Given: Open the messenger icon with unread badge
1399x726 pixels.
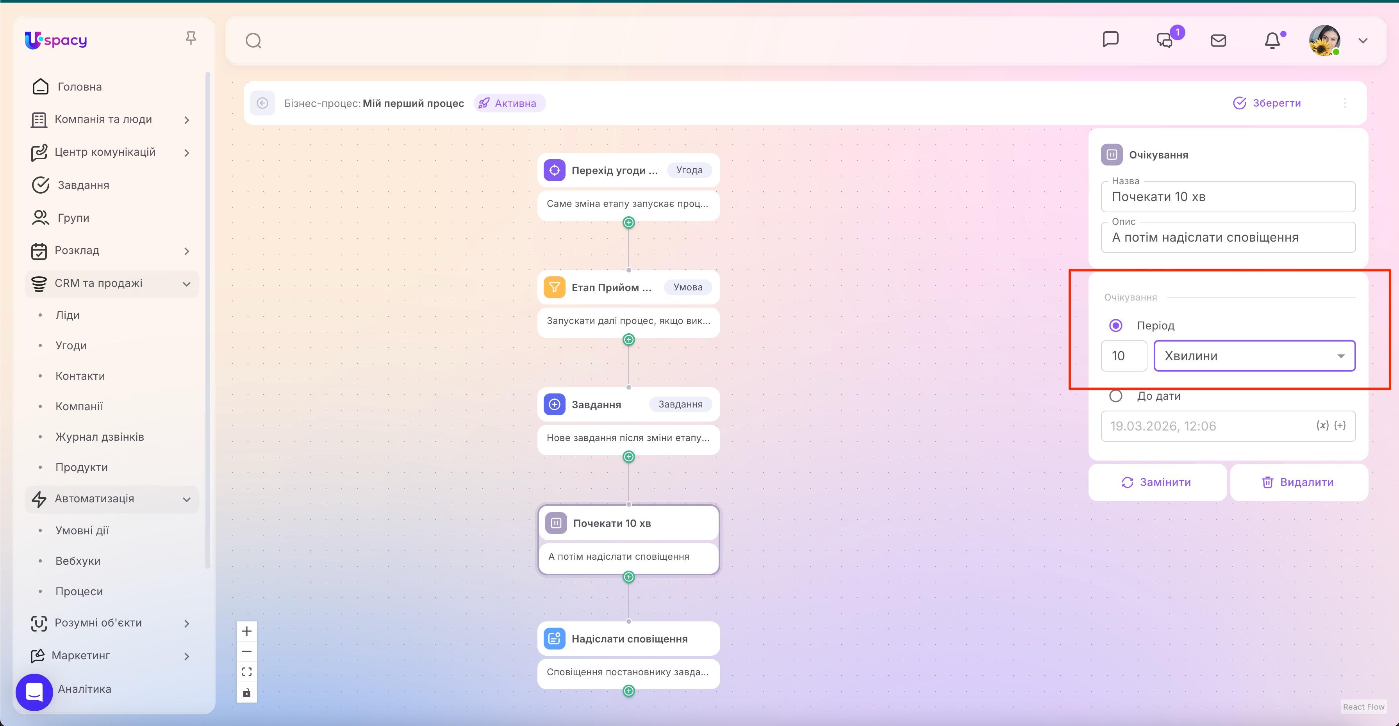Looking at the screenshot, I should [x=1164, y=39].
